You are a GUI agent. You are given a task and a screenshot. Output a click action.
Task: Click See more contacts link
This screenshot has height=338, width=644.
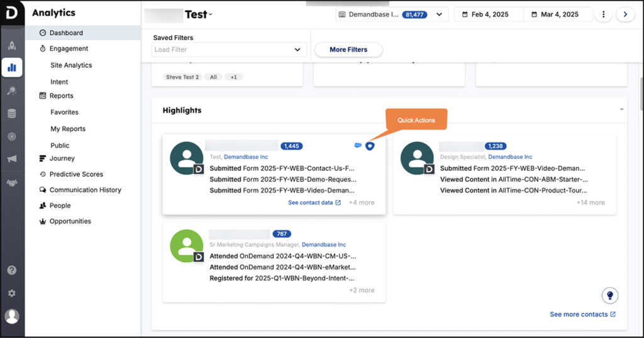click(583, 314)
